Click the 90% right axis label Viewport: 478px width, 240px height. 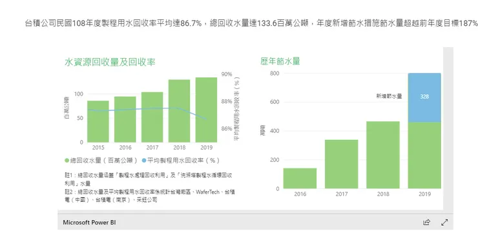coord(227,74)
